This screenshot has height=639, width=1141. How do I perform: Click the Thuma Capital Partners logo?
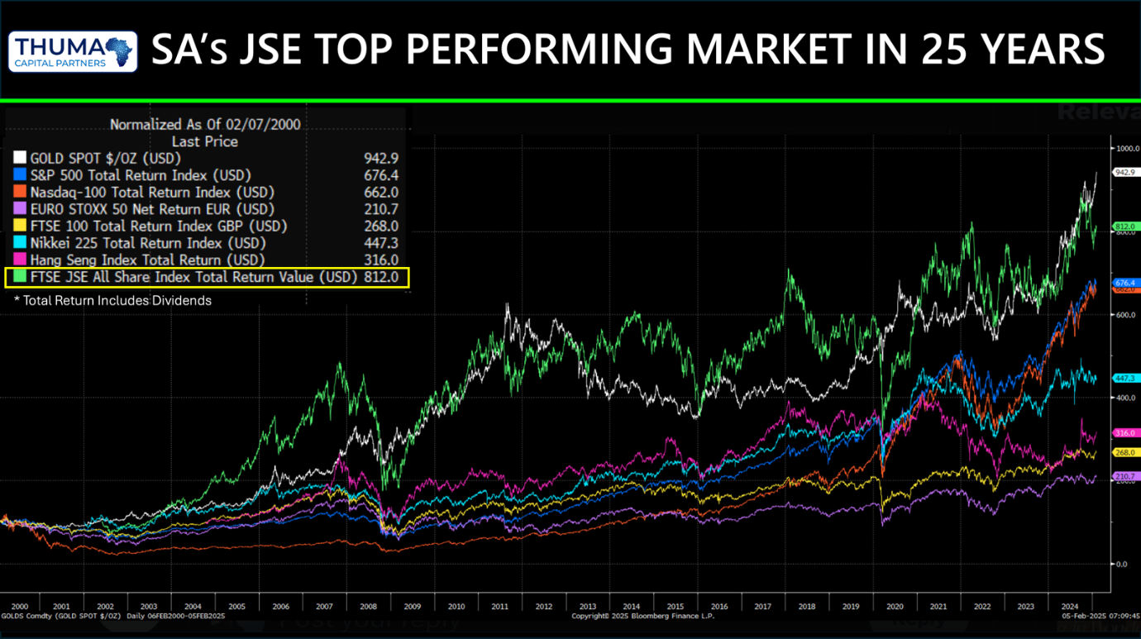click(x=73, y=50)
